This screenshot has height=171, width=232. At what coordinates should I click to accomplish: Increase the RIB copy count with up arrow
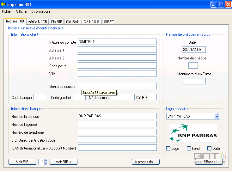pyautogui.click(x=46, y=161)
